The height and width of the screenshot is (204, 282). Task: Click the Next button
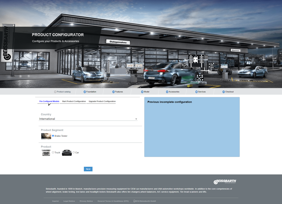pos(88,169)
